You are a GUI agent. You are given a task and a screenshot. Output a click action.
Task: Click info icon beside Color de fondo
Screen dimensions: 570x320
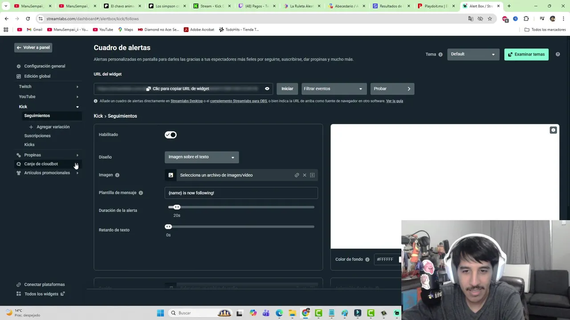point(367,260)
